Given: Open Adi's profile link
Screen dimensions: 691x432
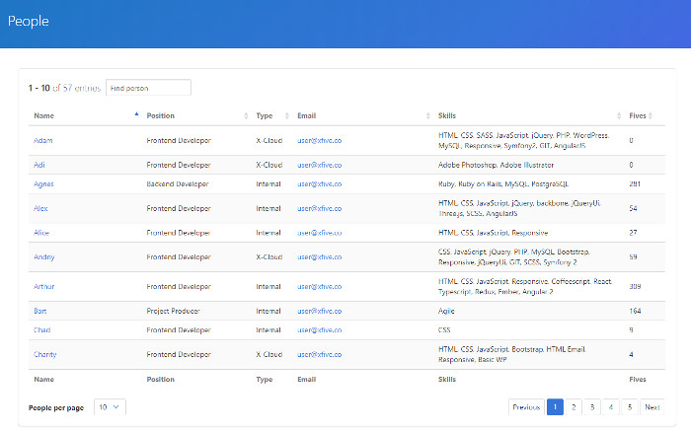Looking at the screenshot, I should [39, 165].
